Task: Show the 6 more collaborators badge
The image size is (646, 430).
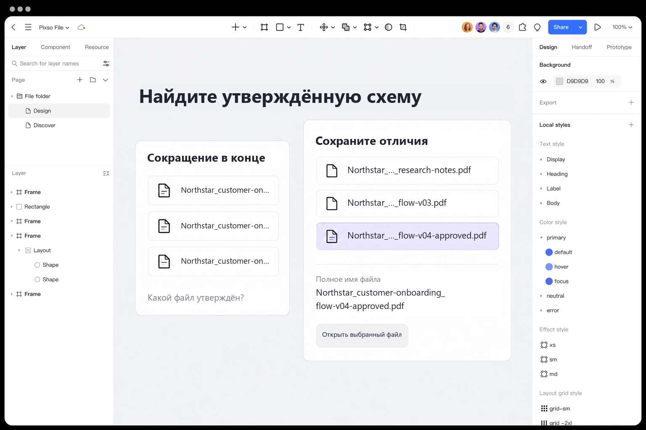Action: click(508, 27)
